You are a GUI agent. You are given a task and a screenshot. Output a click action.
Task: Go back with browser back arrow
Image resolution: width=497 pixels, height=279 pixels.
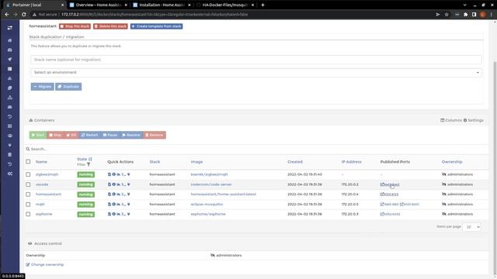(7, 15)
